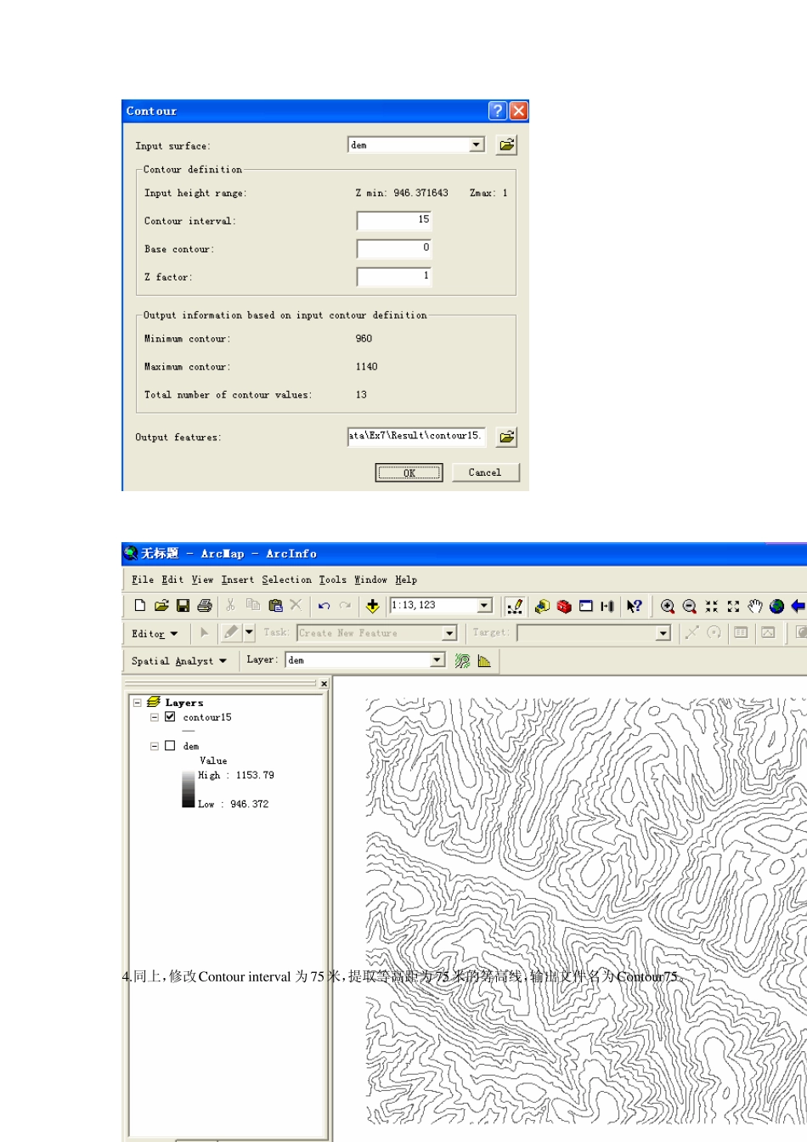Select the contour15 layer name

[x=207, y=717]
